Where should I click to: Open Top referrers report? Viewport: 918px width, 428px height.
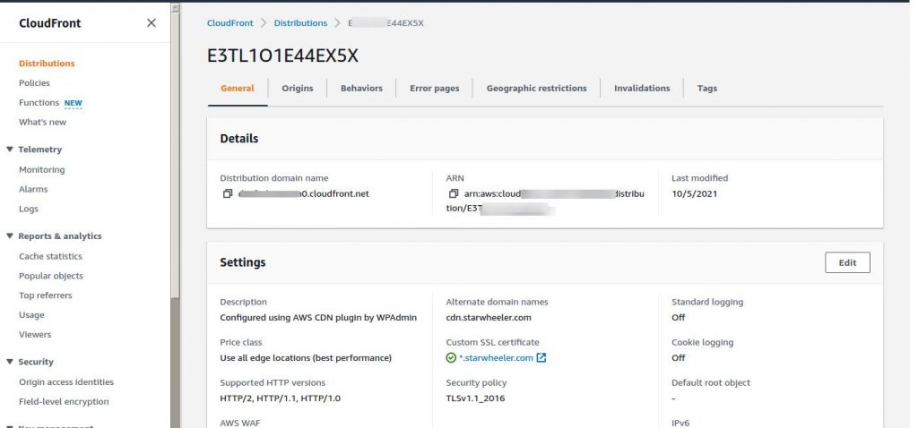[x=46, y=295]
